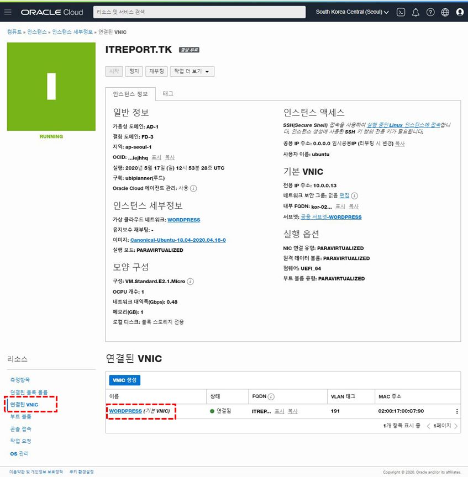
Task: Copy the OCID via 복사 link
Action: 170,157
